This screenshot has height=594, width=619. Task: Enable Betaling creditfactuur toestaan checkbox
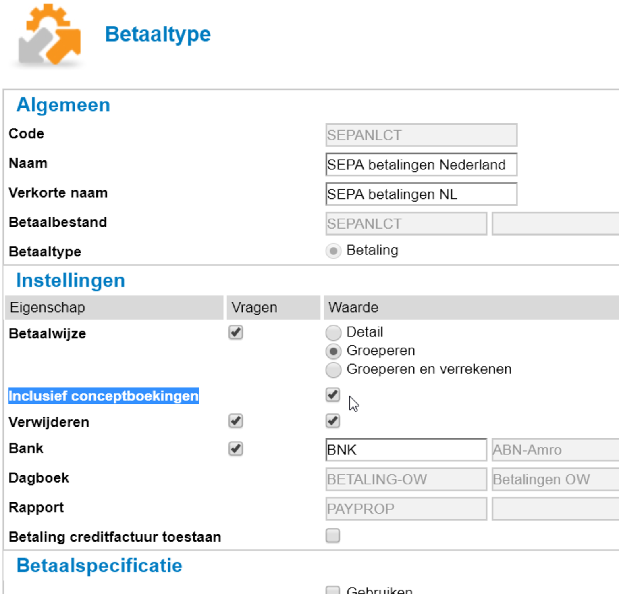333,536
